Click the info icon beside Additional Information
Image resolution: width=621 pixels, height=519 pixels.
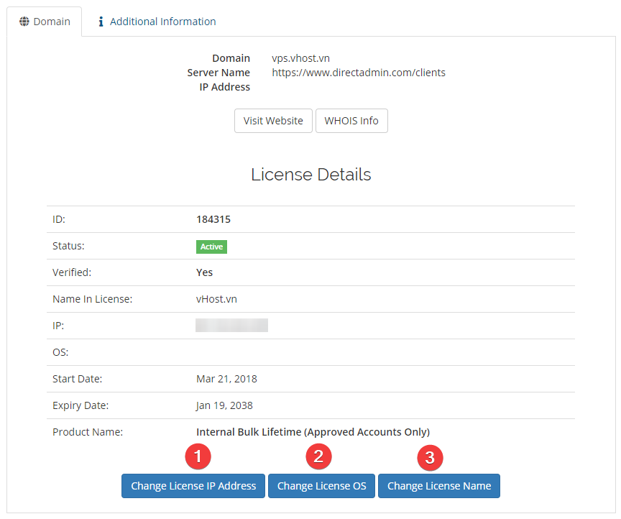(101, 22)
